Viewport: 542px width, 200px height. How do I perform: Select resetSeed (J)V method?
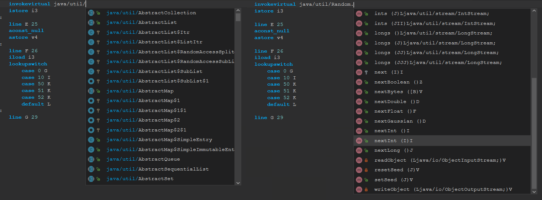pos(442,170)
